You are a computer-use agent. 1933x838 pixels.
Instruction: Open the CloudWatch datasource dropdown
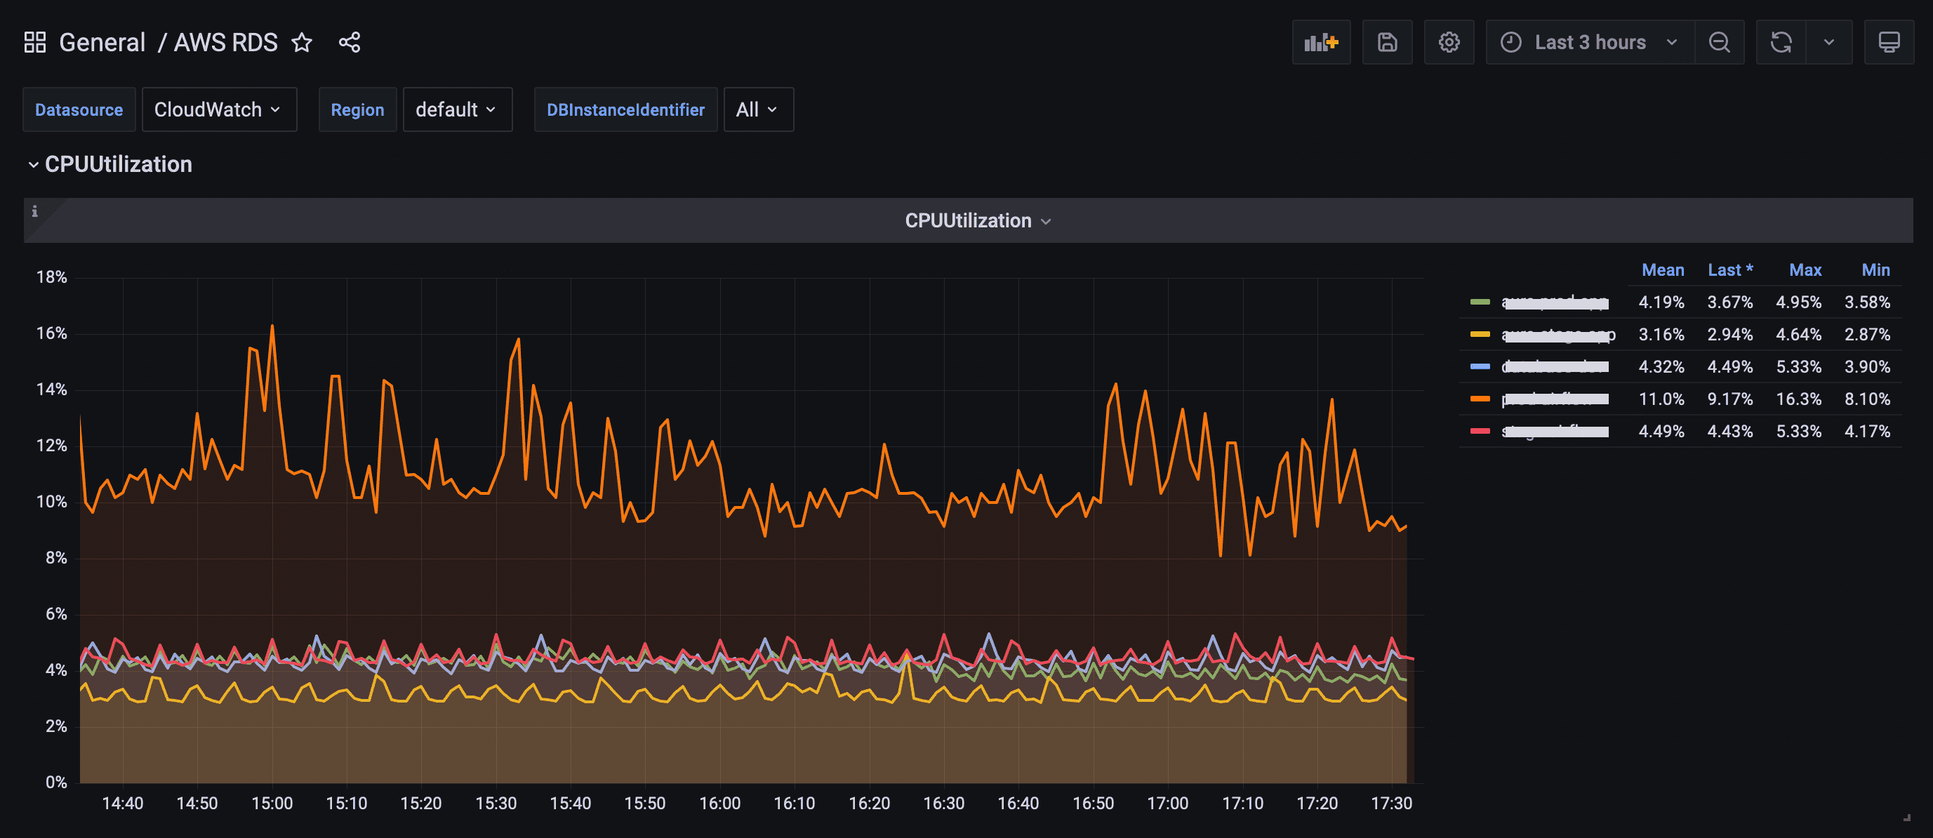[x=218, y=109]
